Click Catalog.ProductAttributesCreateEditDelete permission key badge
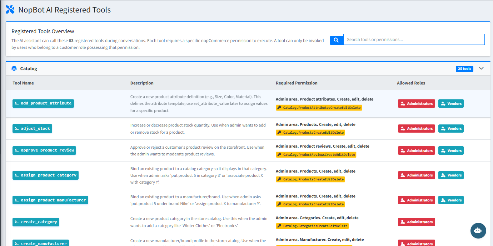 (x=319, y=108)
